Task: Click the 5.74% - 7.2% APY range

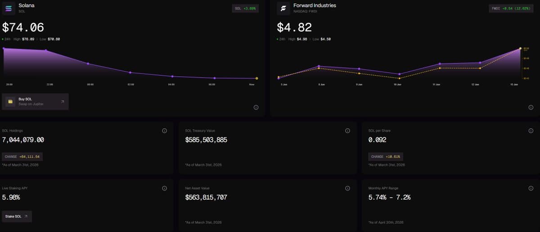Action: tap(389, 197)
